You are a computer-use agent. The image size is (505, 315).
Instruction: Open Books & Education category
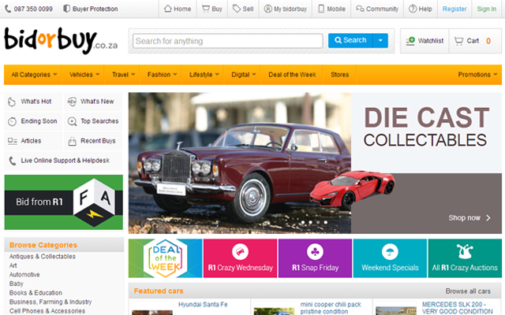point(36,293)
